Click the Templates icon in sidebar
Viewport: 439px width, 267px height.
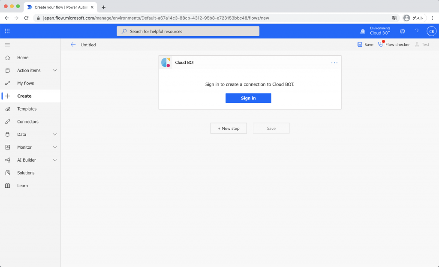[x=8, y=109]
